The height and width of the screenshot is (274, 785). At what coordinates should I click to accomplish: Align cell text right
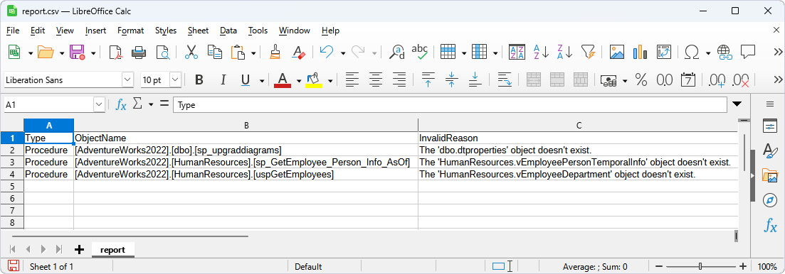(399, 80)
